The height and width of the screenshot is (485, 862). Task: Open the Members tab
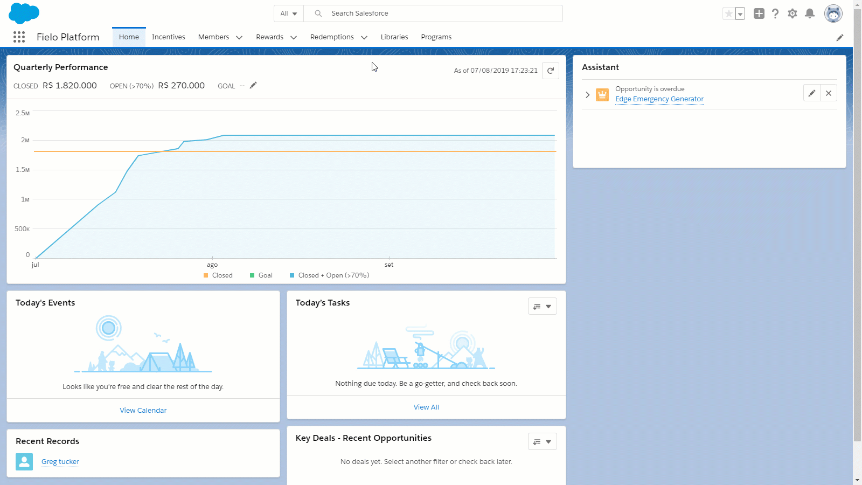click(213, 37)
